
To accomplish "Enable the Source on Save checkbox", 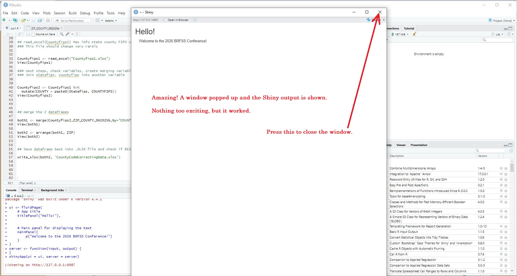I will (33, 34).
